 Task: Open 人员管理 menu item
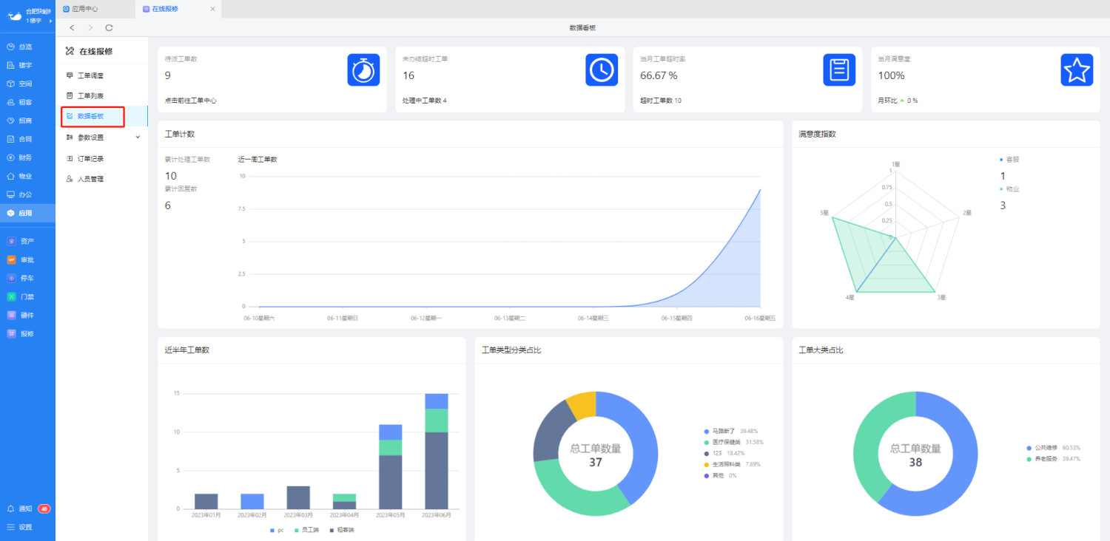(x=90, y=179)
